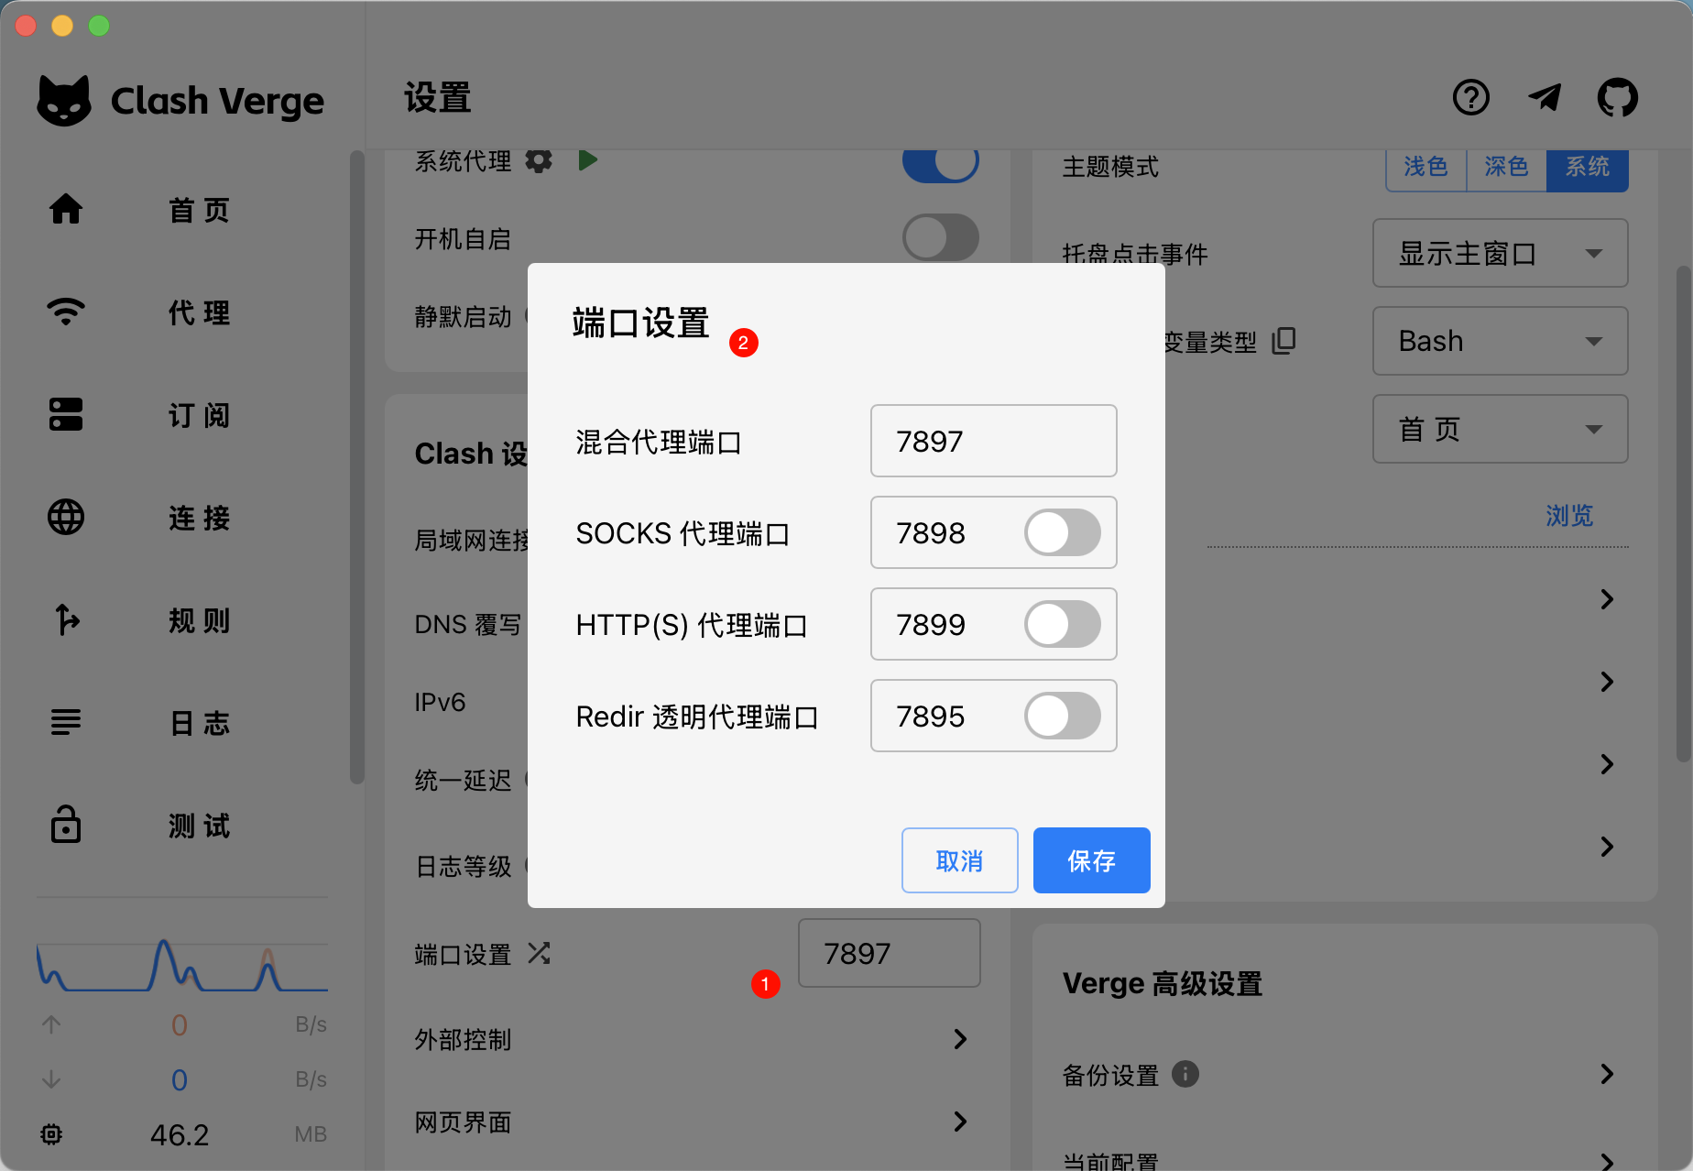Expand the external control settings row
This screenshot has width=1693, height=1171.
(959, 1039)
